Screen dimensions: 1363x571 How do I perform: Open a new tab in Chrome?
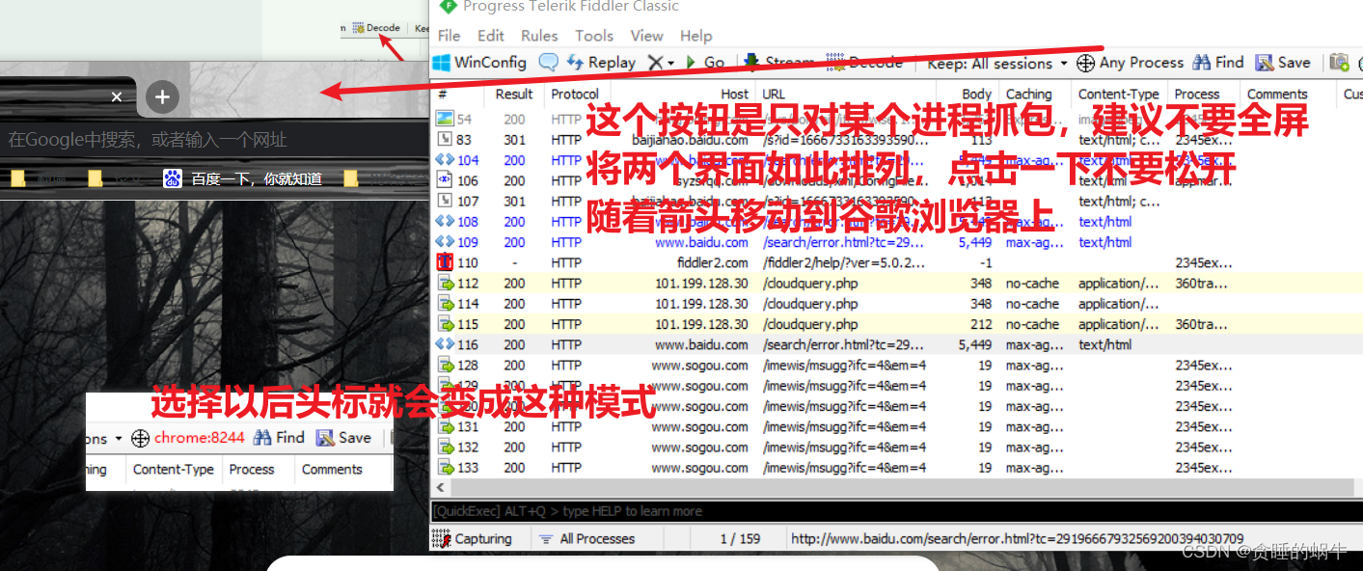162,96
